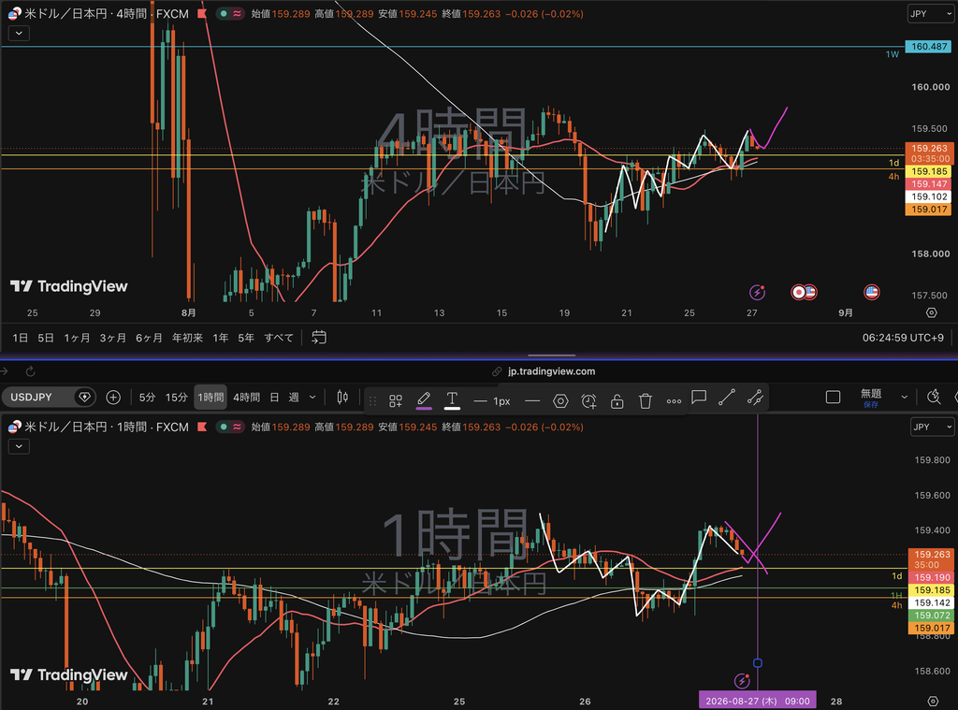The height and width of the screenshot is (710, 958).
Task: Open JPY currency dropdown in 1時間 chart
Action: [932, 427]
